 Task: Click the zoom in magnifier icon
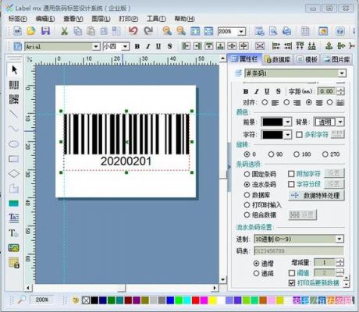[167, 31]
